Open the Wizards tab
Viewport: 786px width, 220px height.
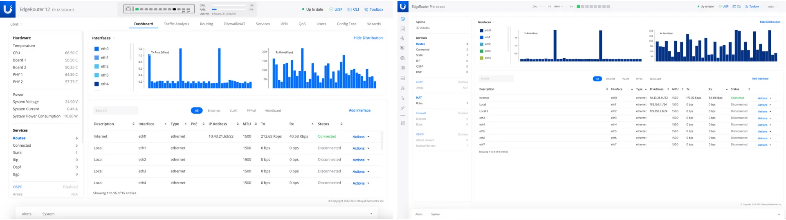click(374, 24)
